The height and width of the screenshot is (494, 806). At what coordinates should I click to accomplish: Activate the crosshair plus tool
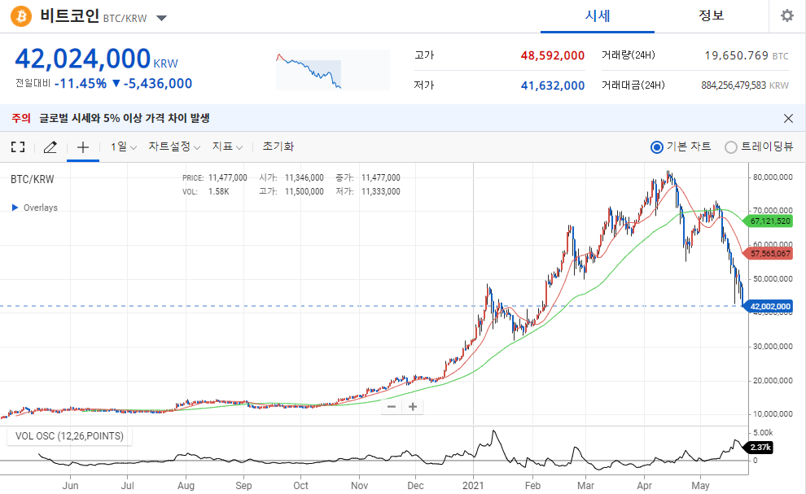[83, 147]
